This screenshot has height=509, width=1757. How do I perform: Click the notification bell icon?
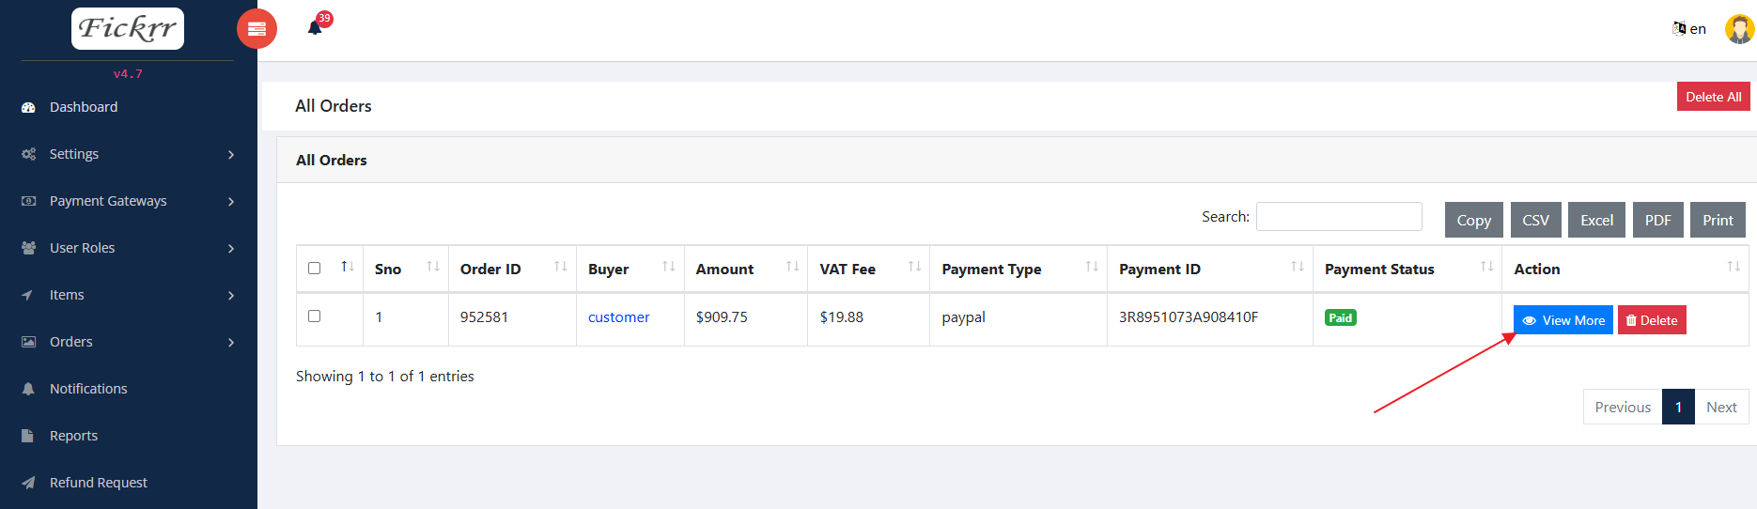pos(316,28)
